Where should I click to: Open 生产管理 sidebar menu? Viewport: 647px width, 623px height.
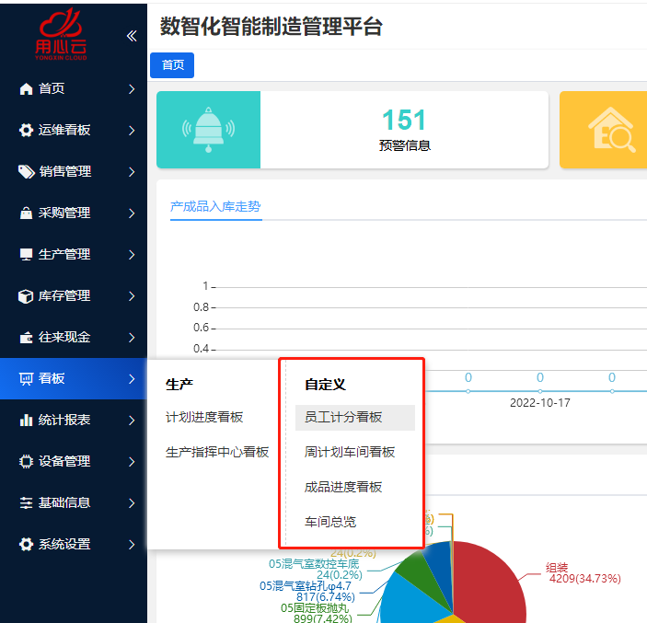(74, 255)
